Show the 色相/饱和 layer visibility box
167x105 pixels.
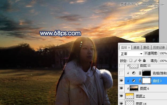[121, 73]
